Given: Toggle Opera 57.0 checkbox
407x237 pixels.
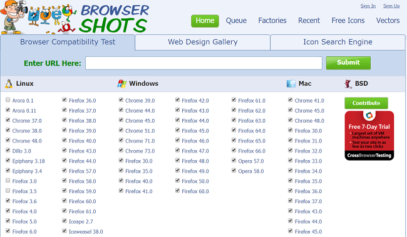Looking at the screenshot, I should click(x=234, y=161).
